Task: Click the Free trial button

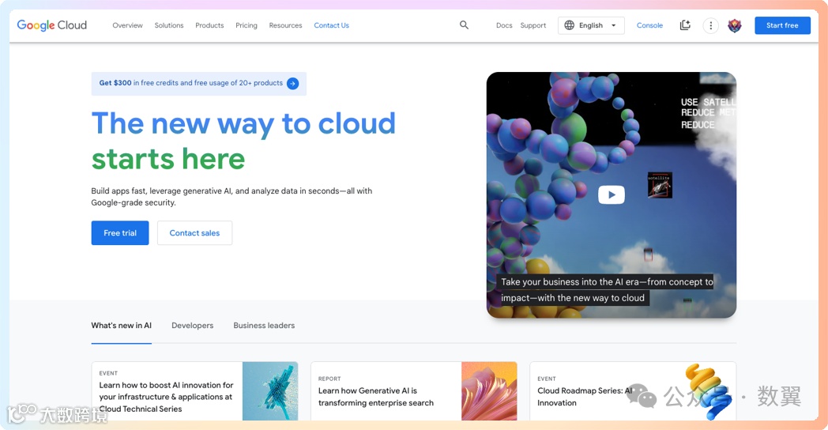Action: click(120, 233)
